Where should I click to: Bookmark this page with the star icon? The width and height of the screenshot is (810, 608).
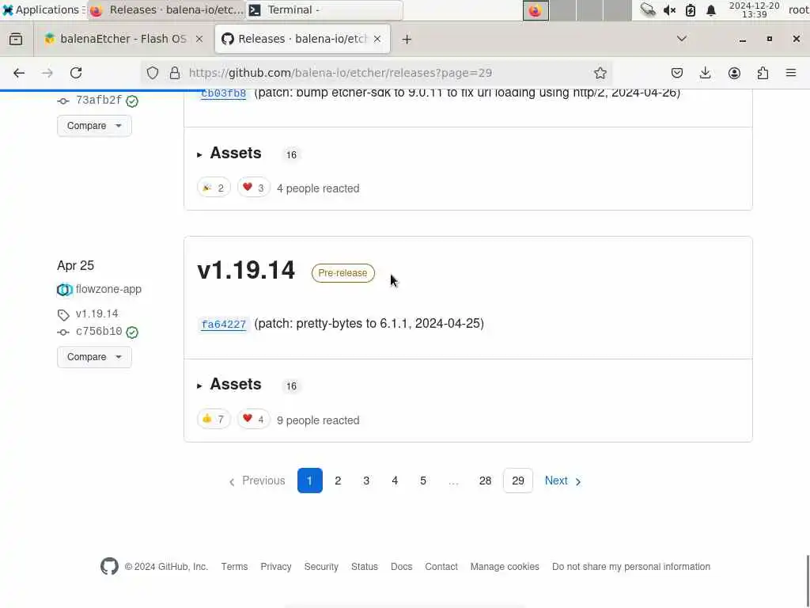tap(600, 73)
